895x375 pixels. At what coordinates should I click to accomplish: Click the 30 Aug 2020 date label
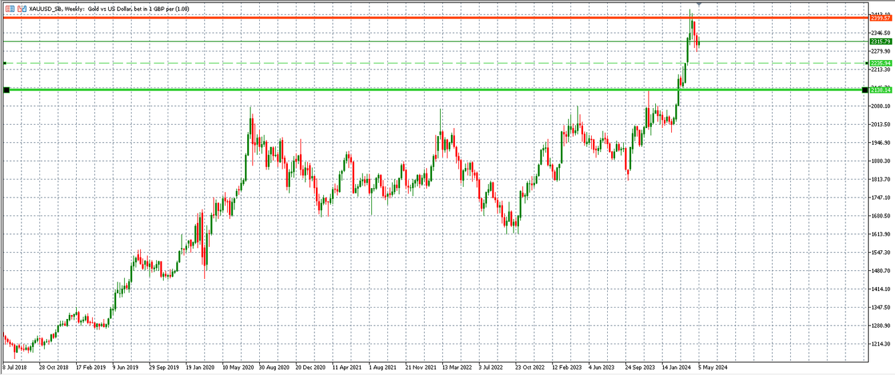click(274, 367)
